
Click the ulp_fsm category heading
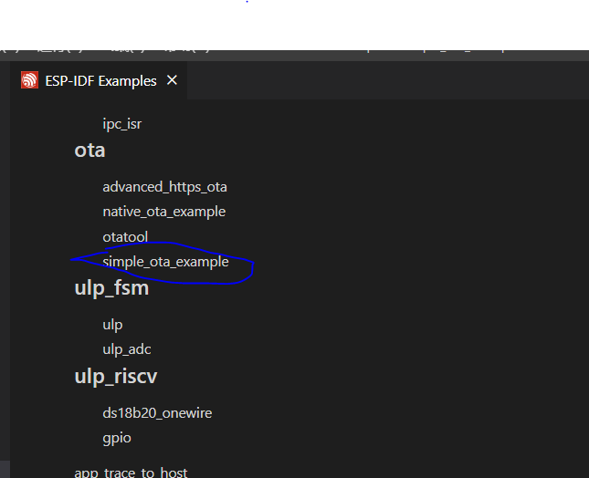[x=111, y=288]
